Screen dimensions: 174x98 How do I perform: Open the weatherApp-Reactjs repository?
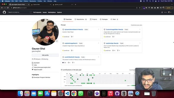[x=112, y=43]
